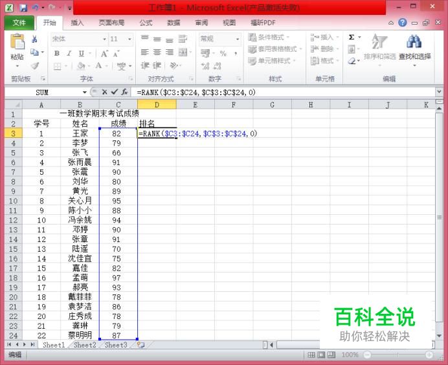
Task: Click inside the formula bar input
Action: coord(284,93)
